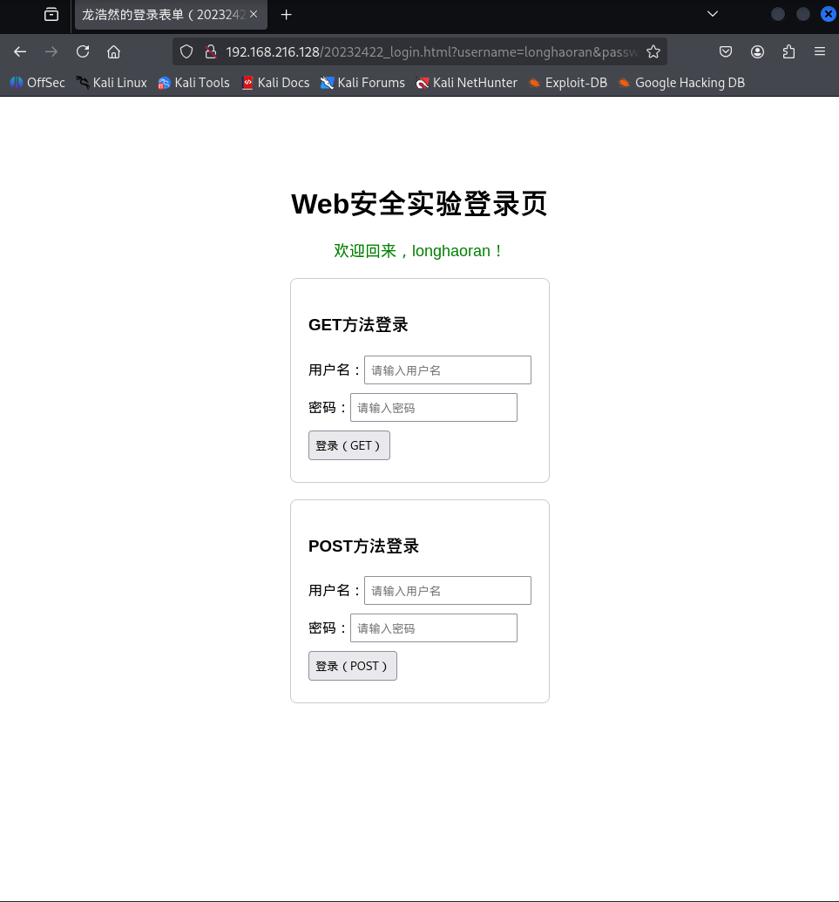
Task: Close the browser window
Action: click(828, 14)
